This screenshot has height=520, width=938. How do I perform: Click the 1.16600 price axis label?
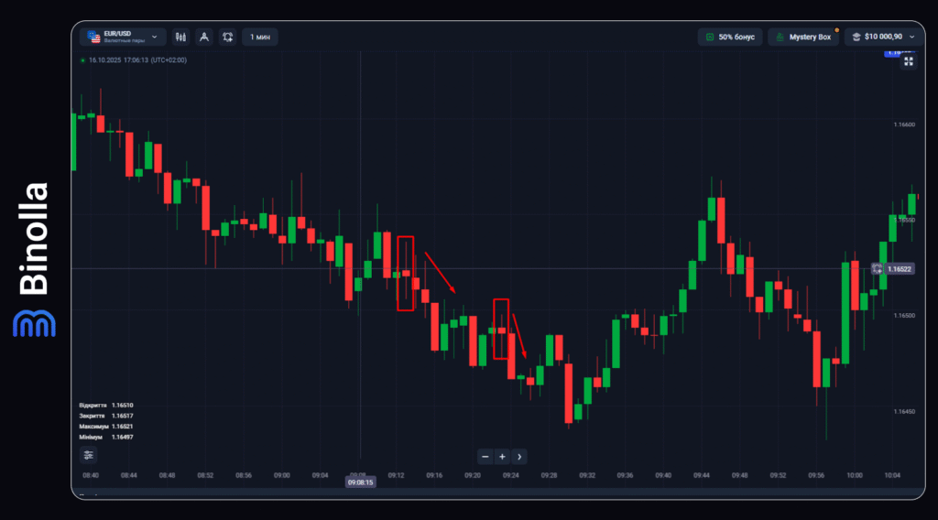pyautogui.click(x=903, y=125)
